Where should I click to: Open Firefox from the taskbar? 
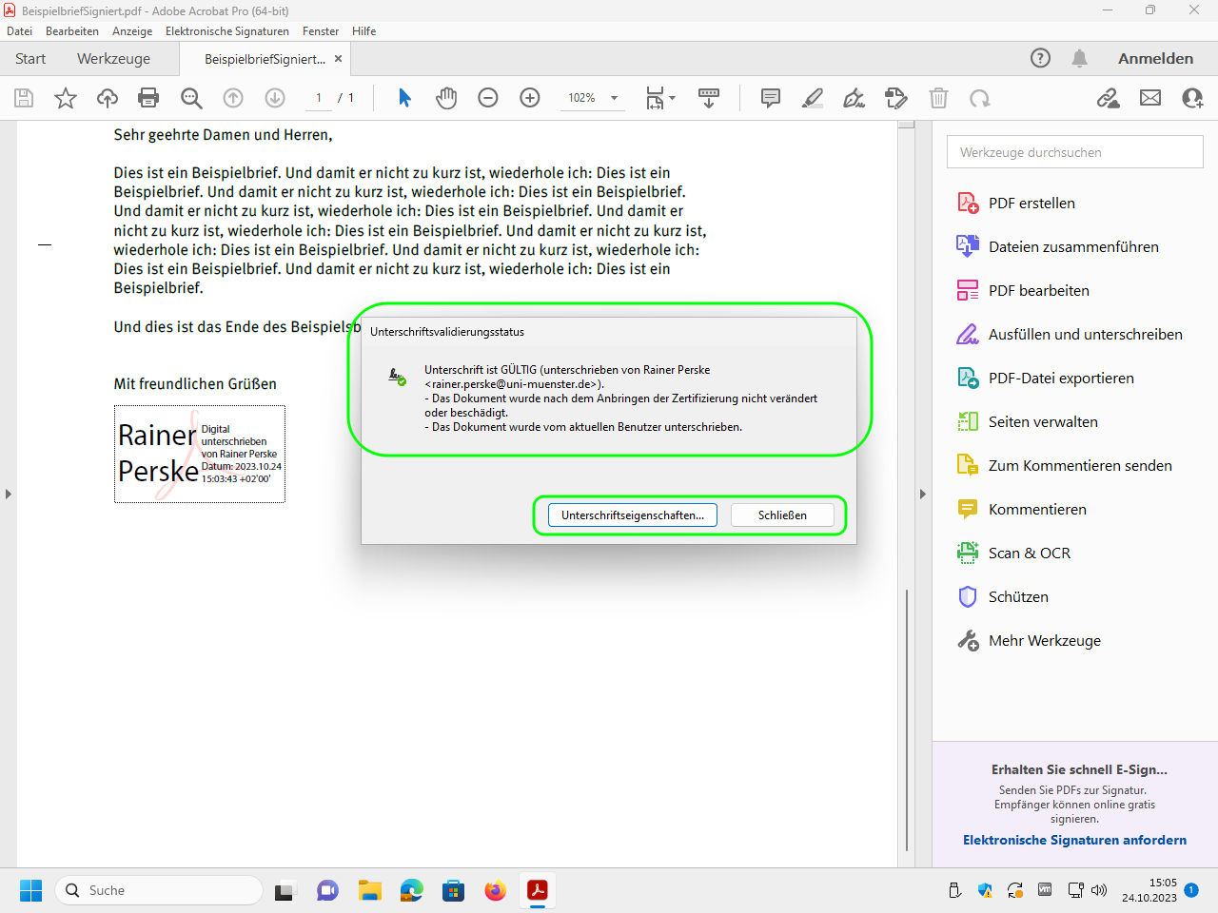pos(496,890)
